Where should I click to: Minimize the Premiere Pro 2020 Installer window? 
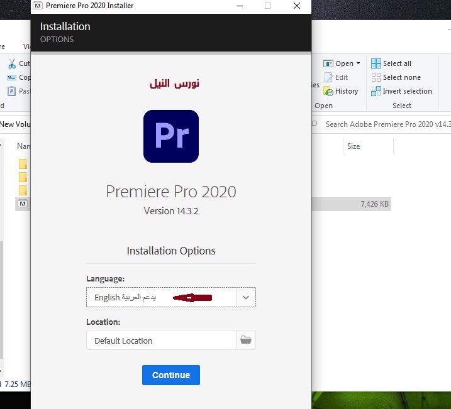(239, 6)
